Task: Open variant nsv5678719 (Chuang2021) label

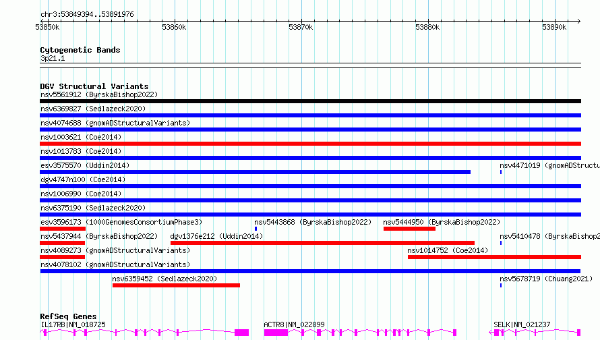Action: tap(546, 279)
